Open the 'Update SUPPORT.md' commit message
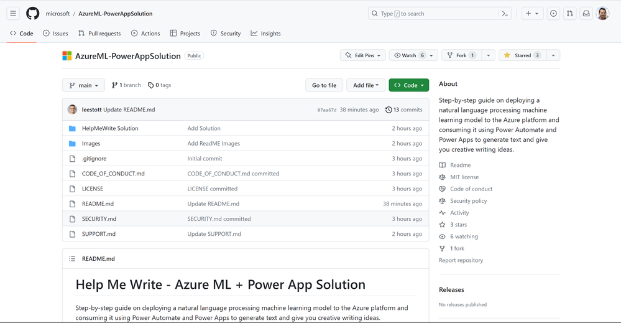 coord(214,234)
